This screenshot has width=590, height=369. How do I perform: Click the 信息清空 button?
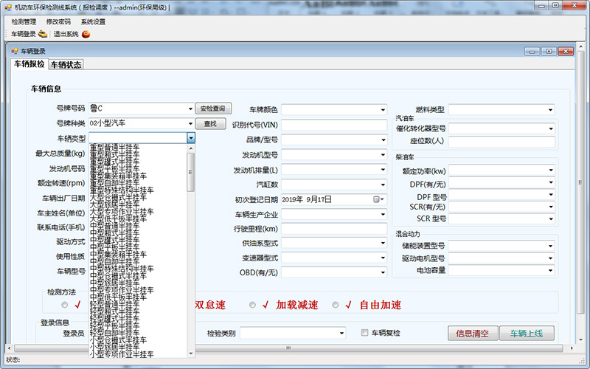(473, 334)
